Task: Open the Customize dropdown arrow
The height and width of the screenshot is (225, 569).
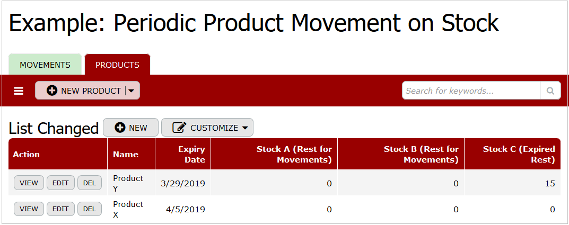Action: 245,128
